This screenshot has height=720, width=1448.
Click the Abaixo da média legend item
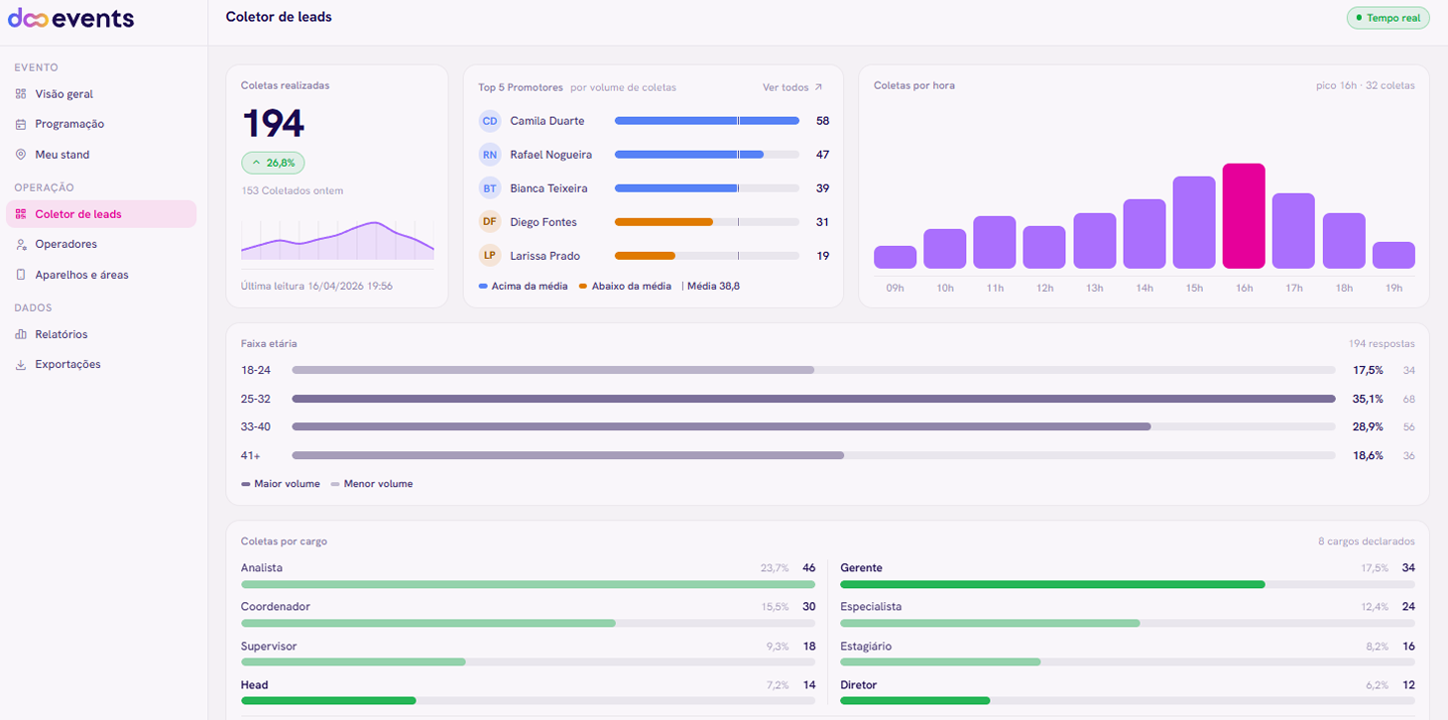click(x=625, y=286)
